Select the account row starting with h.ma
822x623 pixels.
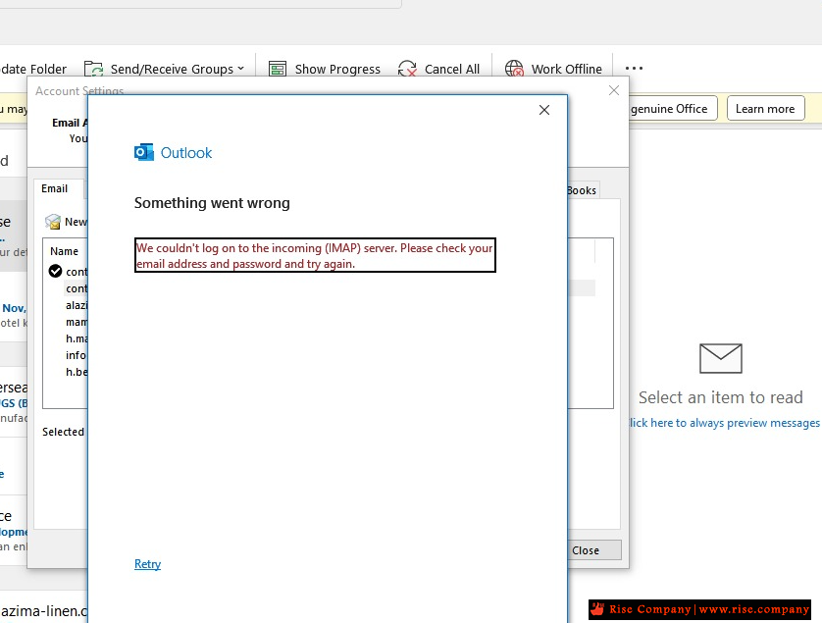pos(77,338)
